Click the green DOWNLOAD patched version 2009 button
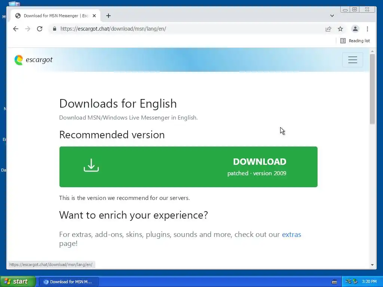Viewport: 383px width, 287px height. click(x=189, y=167)
